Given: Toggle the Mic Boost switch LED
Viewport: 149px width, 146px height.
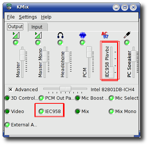Looking at the screenshot, I should [x=77, y=98].
